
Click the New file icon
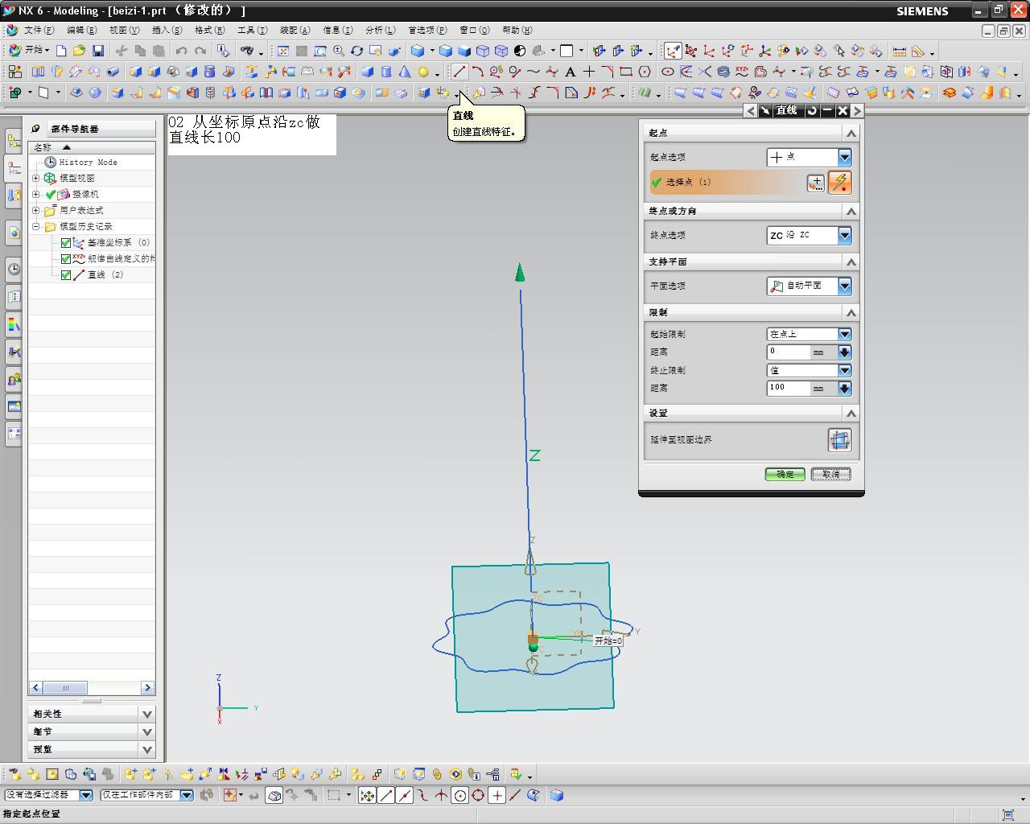pos(61,51)
